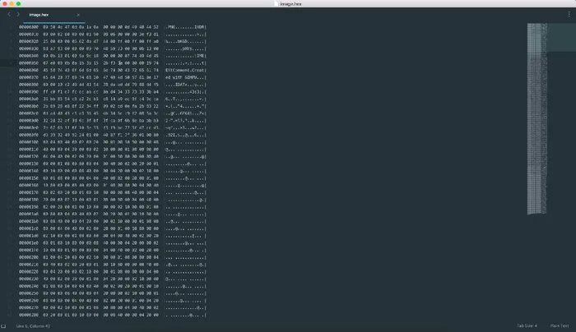Go forward with the right navigation arrow
This screenshot has width=576, height=332.
(x=18, y=14)
